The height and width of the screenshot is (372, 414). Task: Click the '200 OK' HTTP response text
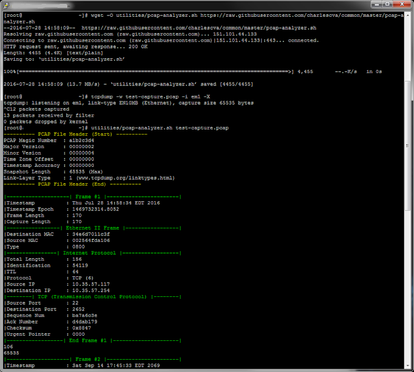(x=138, y=47)
